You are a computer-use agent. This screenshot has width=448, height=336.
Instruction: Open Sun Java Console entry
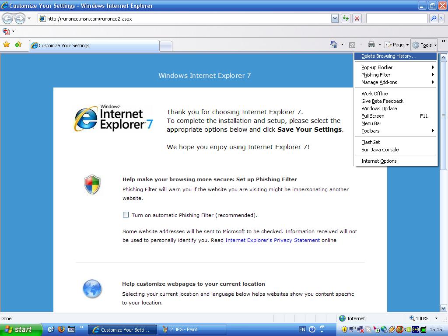395,150
